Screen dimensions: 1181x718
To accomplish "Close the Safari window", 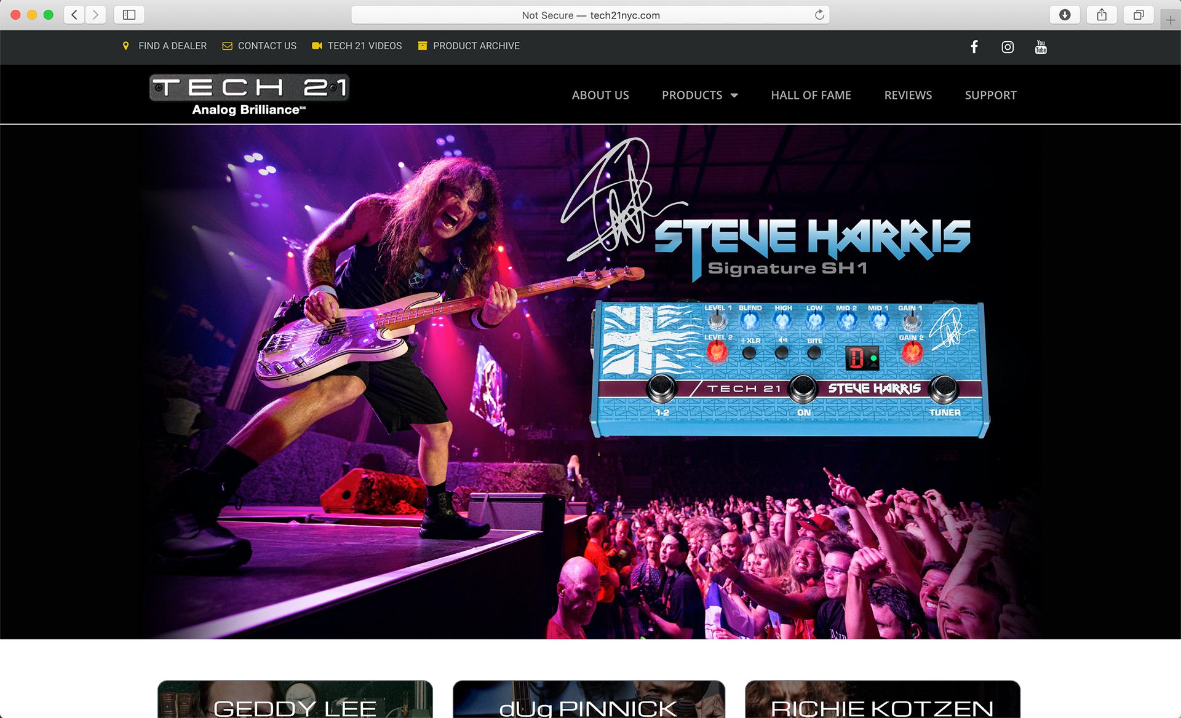I will [16, 15].
